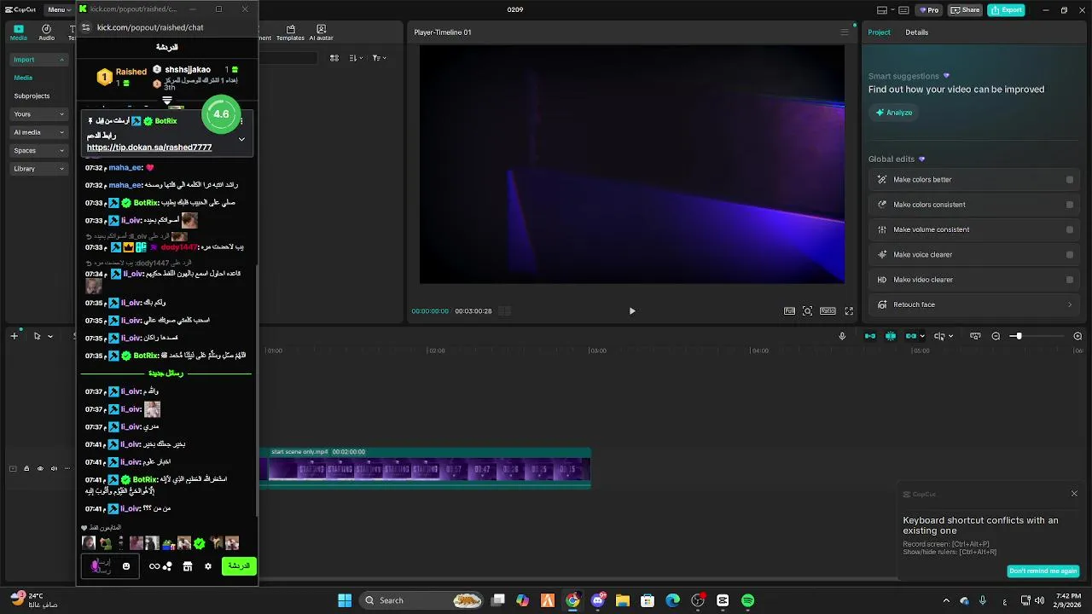Open the CapCut Menu dropdown
This screenshot has height=614, width=1092.
click(59, 9)
